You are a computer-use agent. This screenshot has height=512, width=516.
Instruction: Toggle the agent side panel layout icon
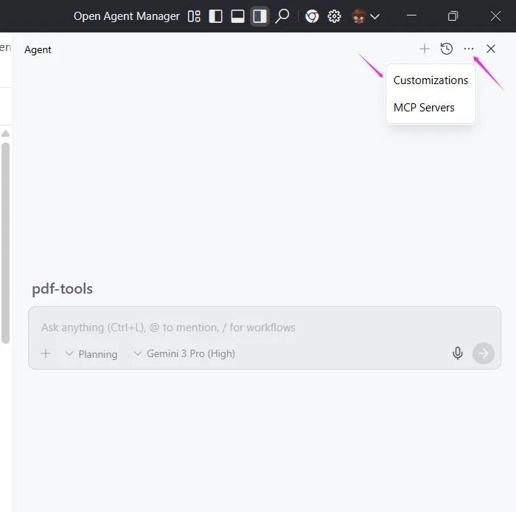[259, 16]
